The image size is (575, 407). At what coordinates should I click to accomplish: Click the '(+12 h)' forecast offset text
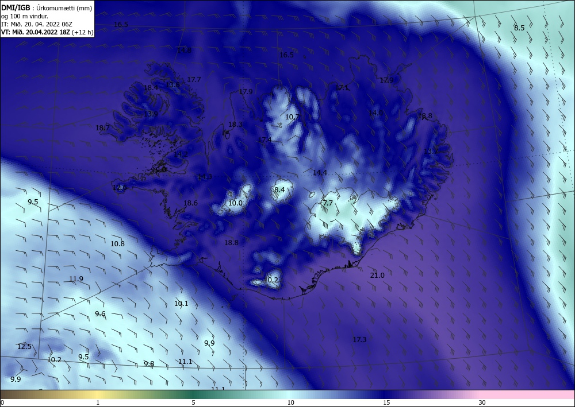pyautogui.click(x=82, y=32)
